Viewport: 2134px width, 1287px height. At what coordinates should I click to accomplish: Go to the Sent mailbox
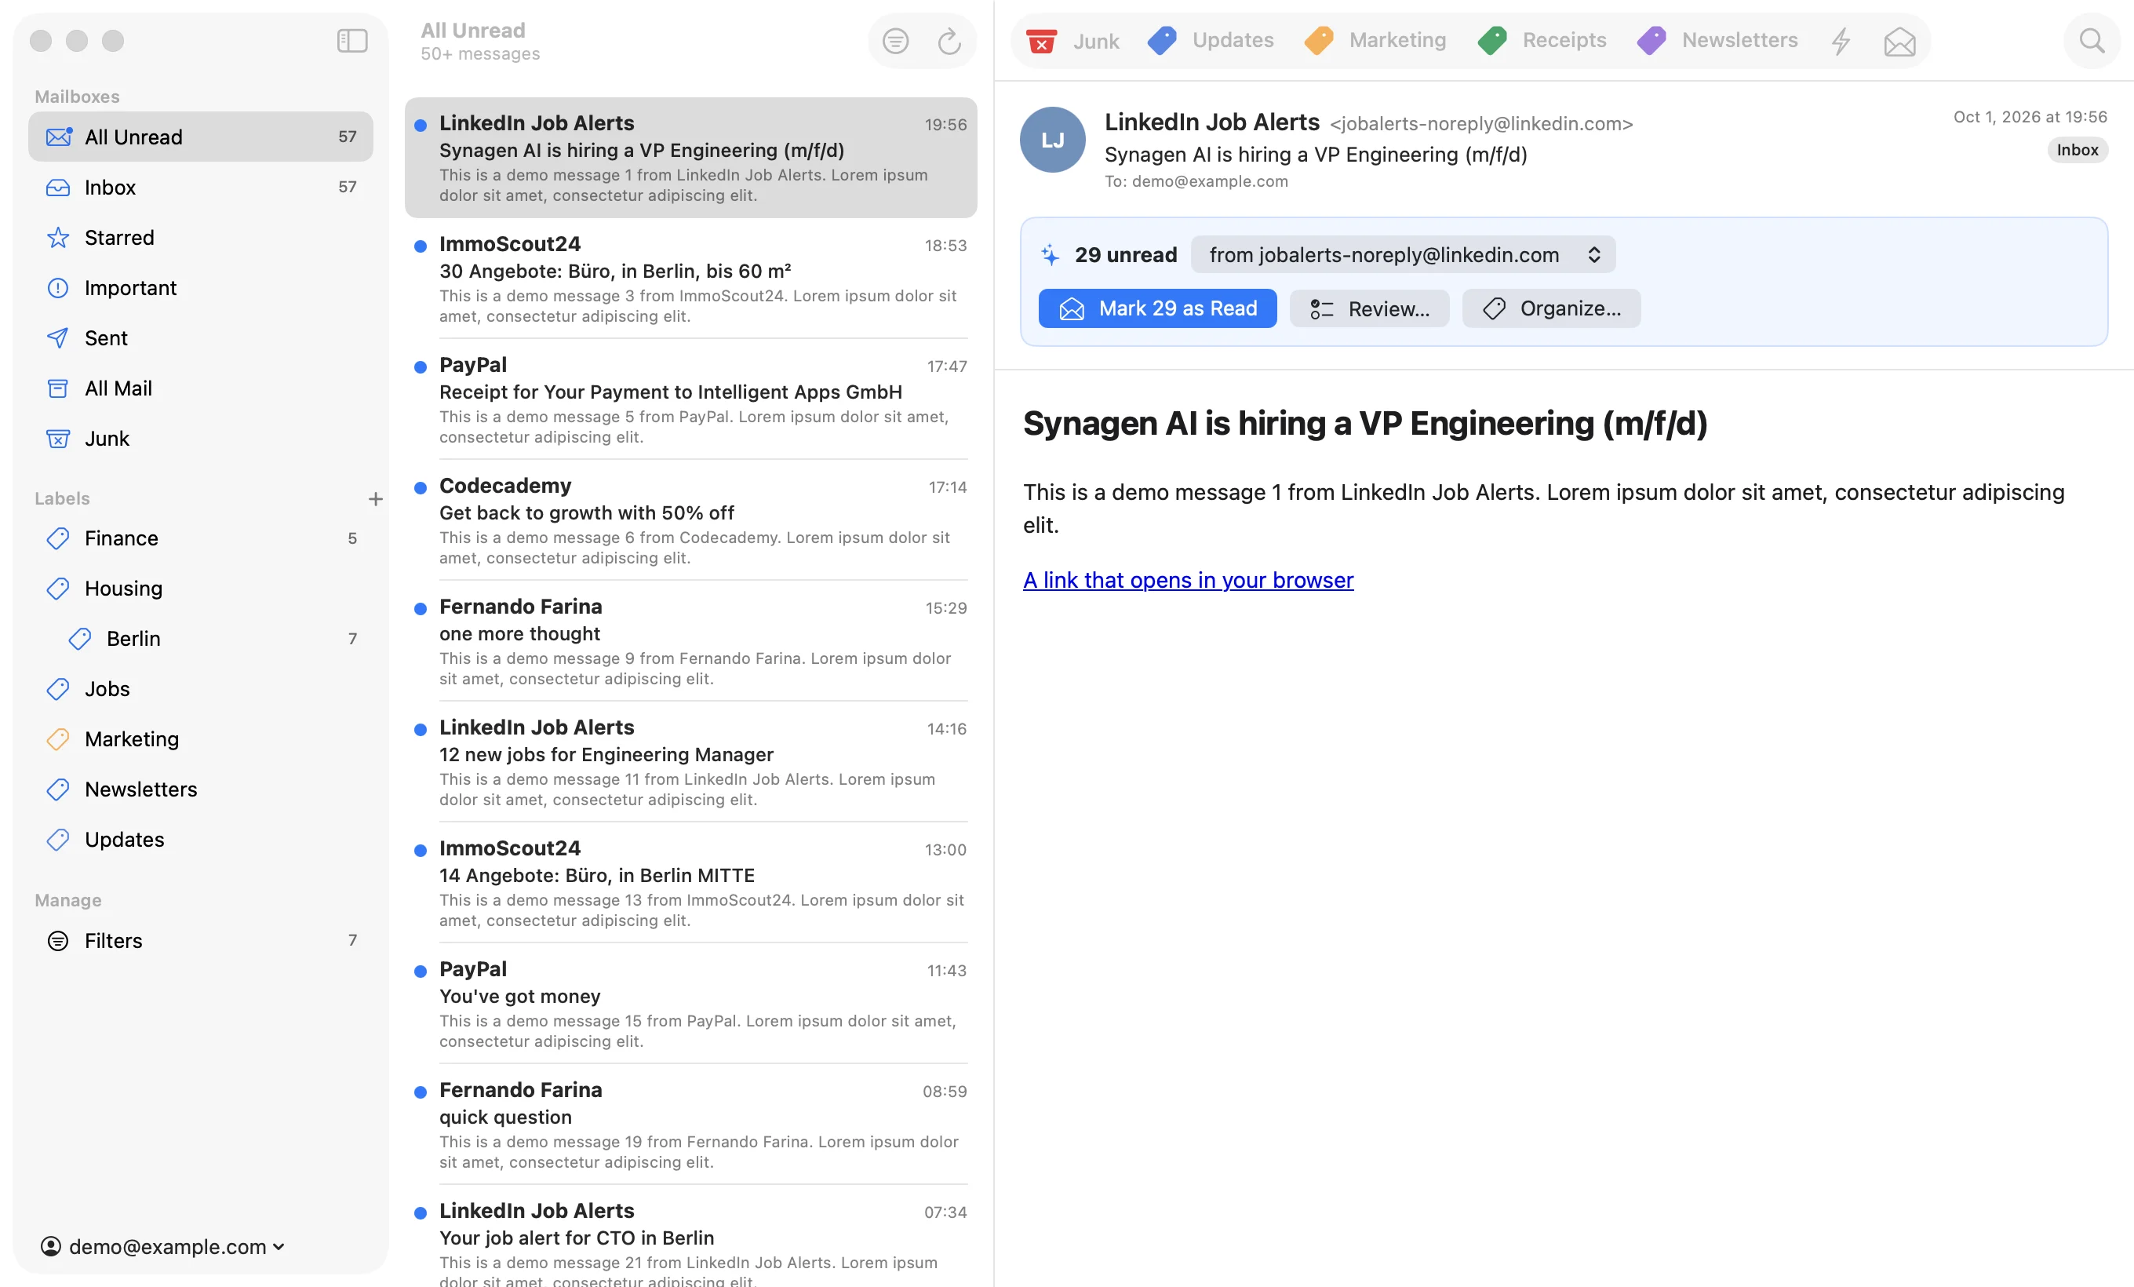(201, 337)
